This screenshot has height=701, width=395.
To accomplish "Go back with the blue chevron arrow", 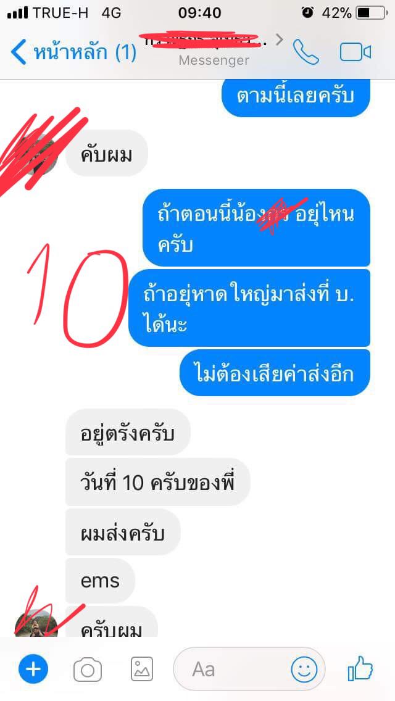I will tap(19, 52).
